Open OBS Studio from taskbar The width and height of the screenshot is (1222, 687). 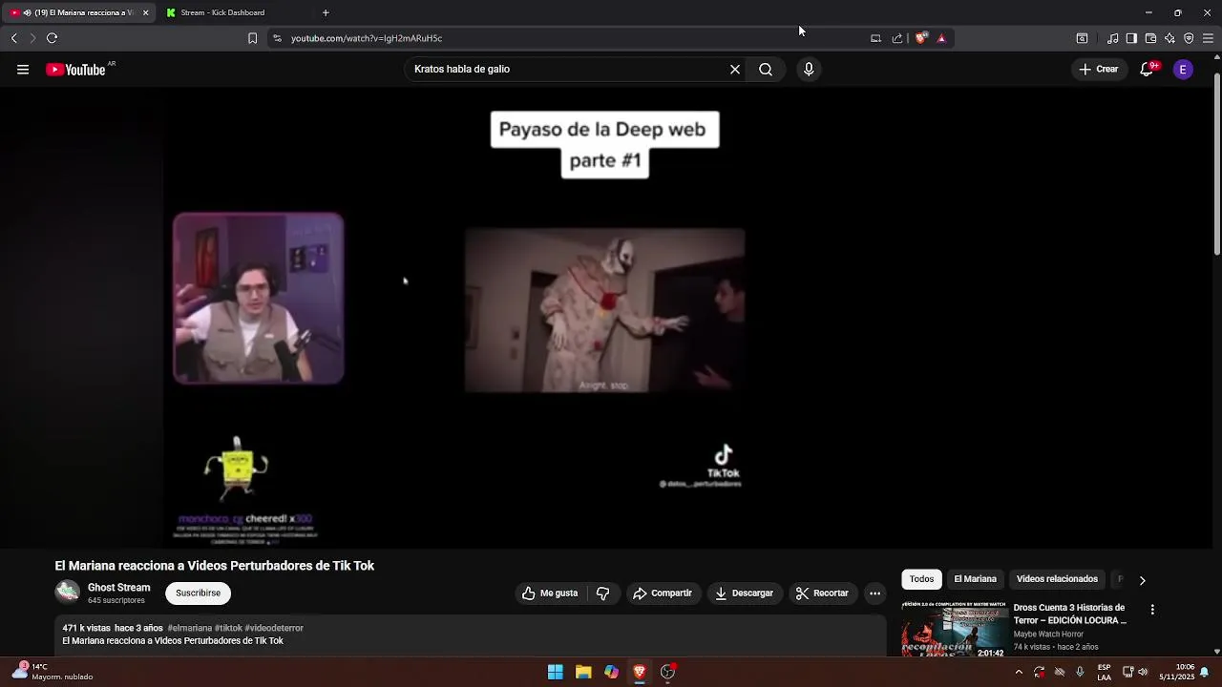pyautogui.click(x=668, y=673)
